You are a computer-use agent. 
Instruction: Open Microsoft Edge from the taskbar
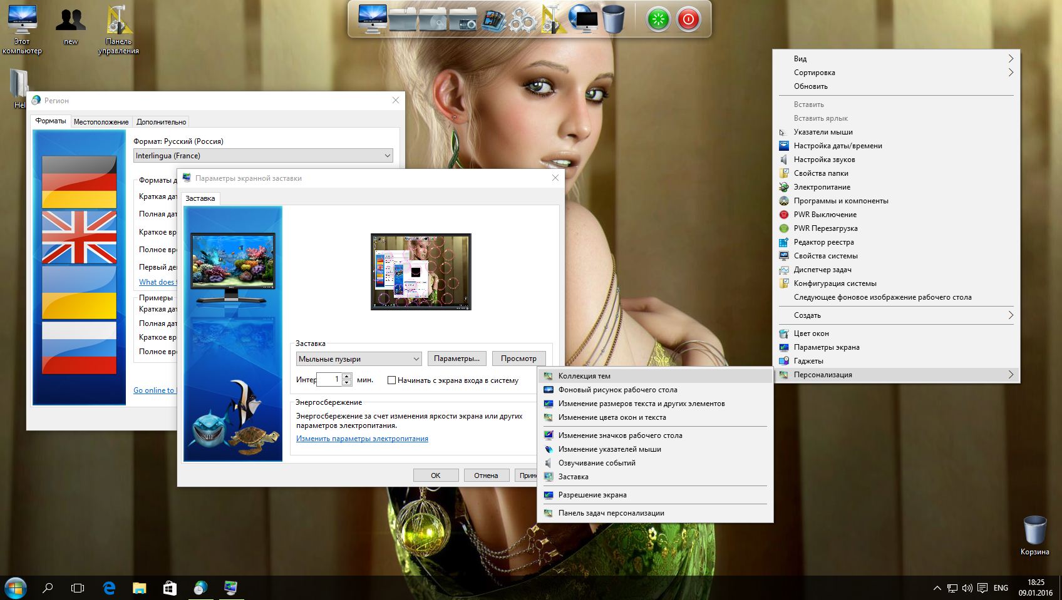click(x=109, y=587)
